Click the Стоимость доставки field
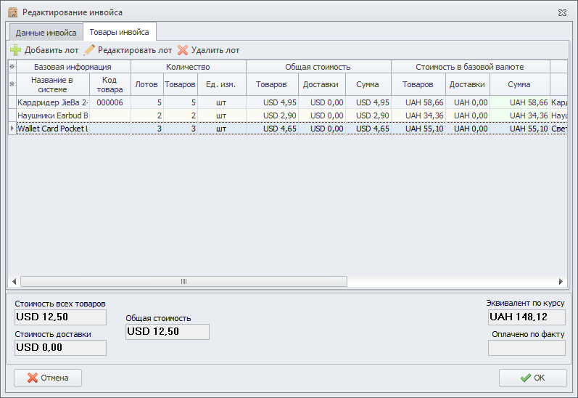Image resolution: width=578 pixels, height=398 pixels. coord(60,348)
